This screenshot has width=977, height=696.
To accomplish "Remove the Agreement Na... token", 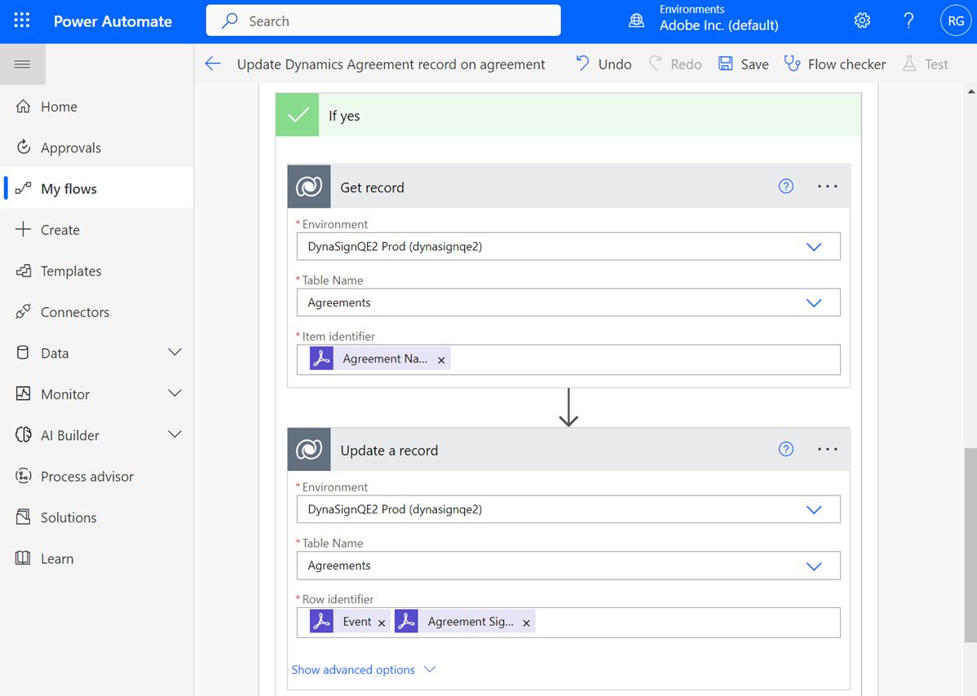I will click(x=441, y=360).
